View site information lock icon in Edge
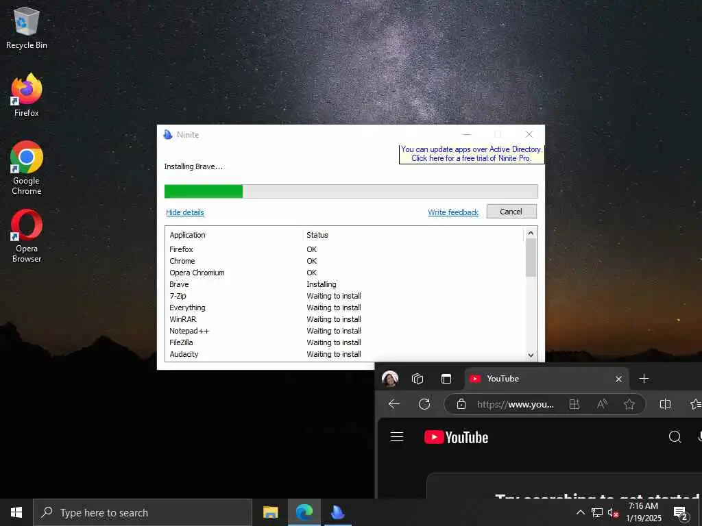 461,404
